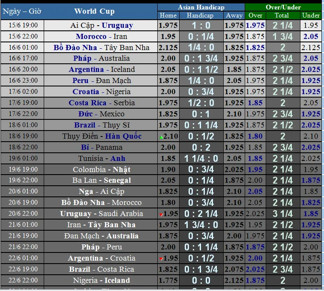324x291 pixels.
Task: Open the Pháp - Australia match
Action: (x=102, y=58)
